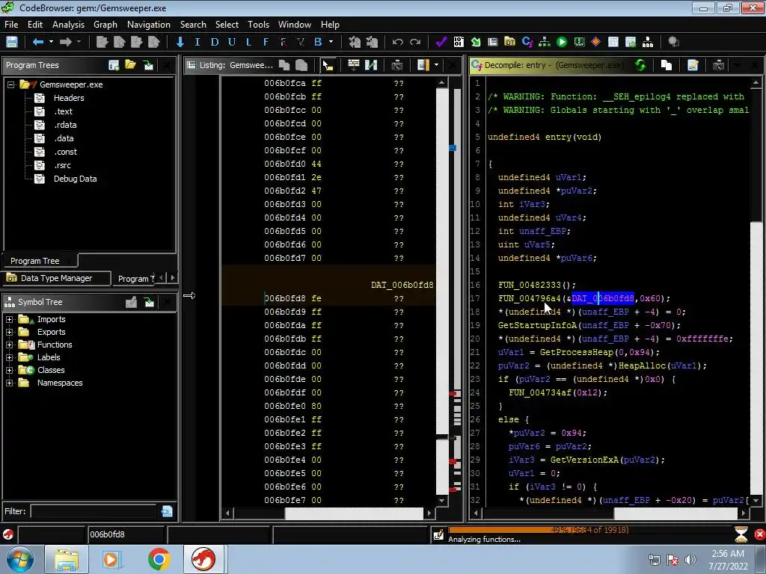Click the refresh icon in the Decompile panel

(x=640, y=65)
